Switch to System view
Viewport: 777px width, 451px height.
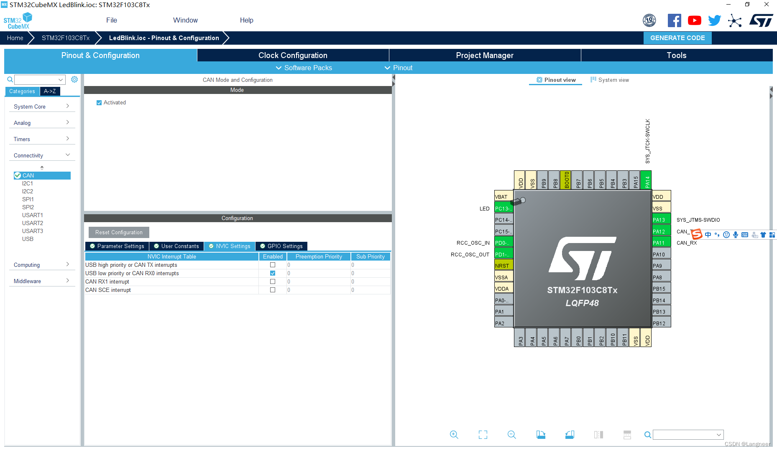pos(609,80)
